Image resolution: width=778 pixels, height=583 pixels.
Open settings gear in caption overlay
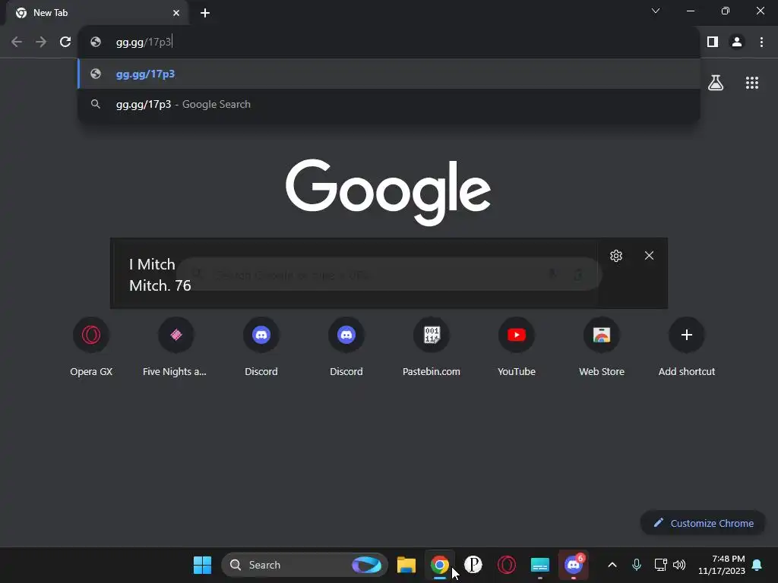[x=616, y=256]
